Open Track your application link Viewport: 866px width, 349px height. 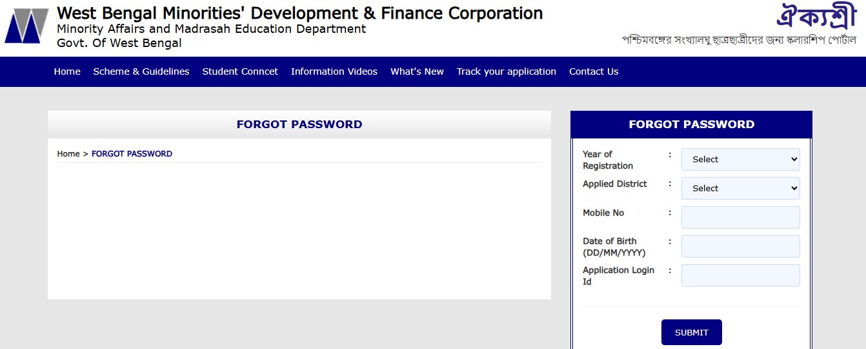(x=507, y=71)
